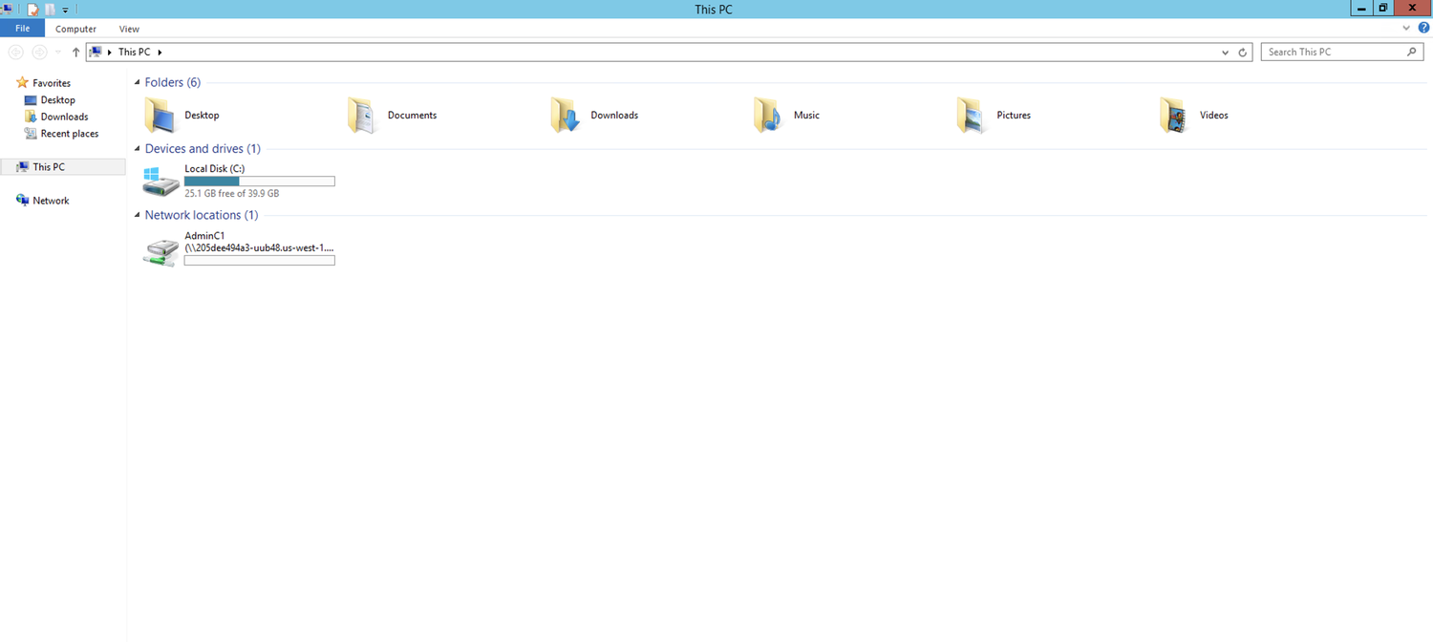Viewport: 1433px width, 642px height.
Task: Select Downloads under Favorites
Action: (x=56, y=117)
